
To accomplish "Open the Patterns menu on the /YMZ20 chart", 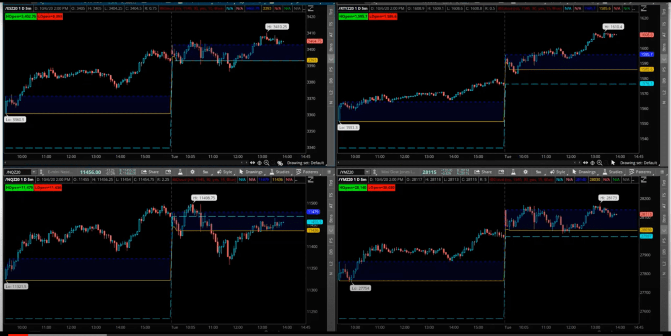I will pos(640,172).
